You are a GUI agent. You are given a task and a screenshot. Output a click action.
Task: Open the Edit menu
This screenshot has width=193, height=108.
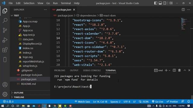18,3
